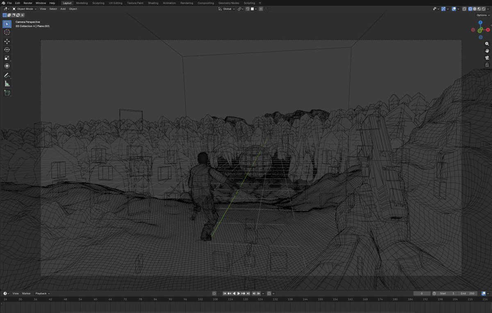
Task: Click the End frame field
Action: [x=468, y=293]
